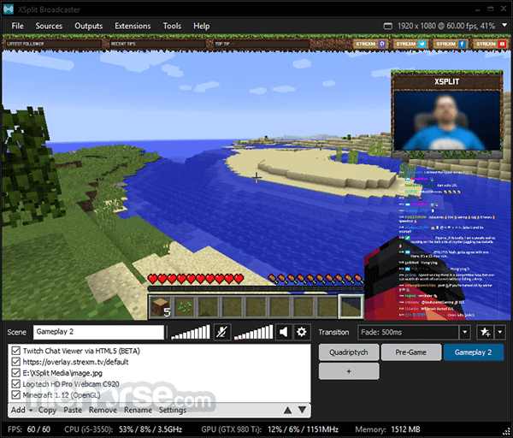The height and width of the screenshot is (438, 513).
Task: Move source up with triangle arrow
Action: [x=287, y=410]
